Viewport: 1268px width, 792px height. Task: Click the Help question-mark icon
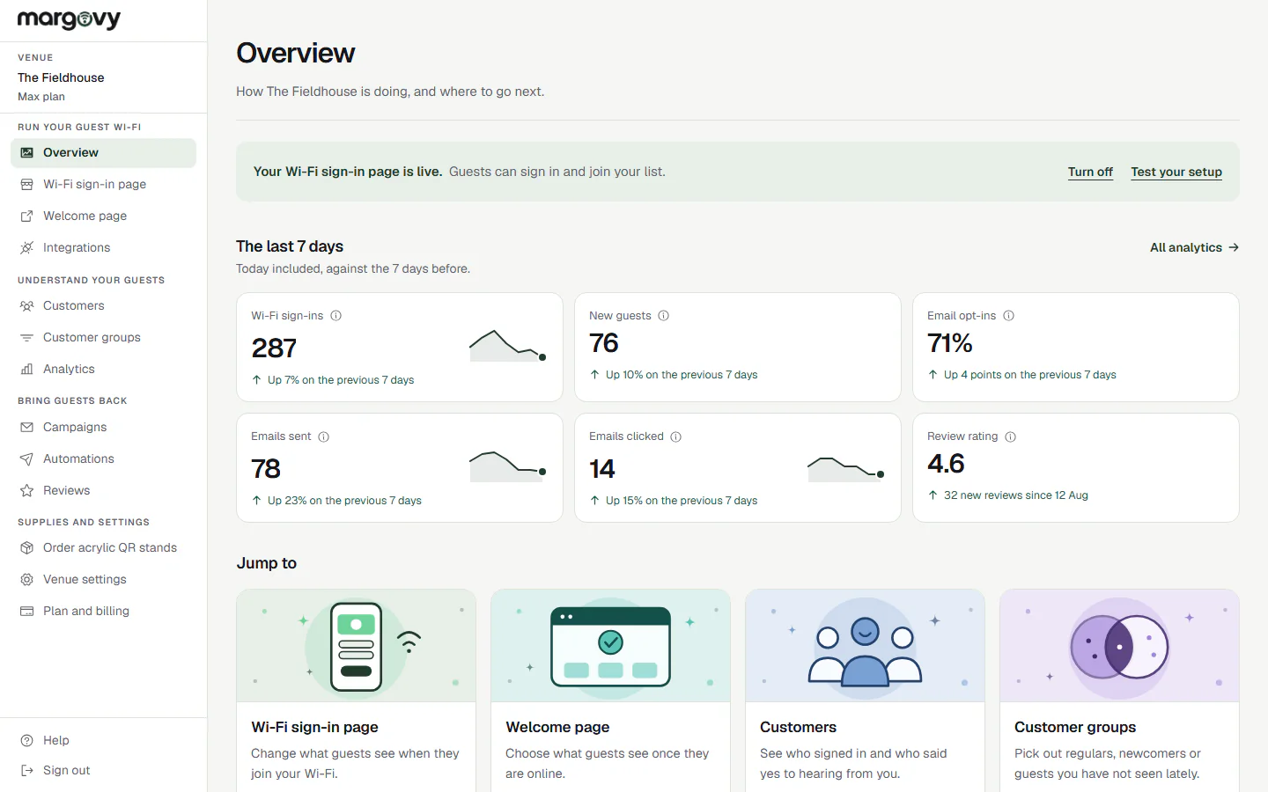pos(27,740)
